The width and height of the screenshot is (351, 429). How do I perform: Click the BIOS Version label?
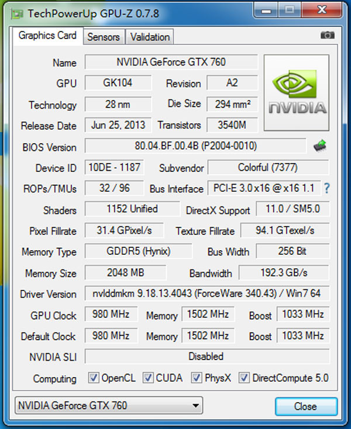[x=50, y=147]
